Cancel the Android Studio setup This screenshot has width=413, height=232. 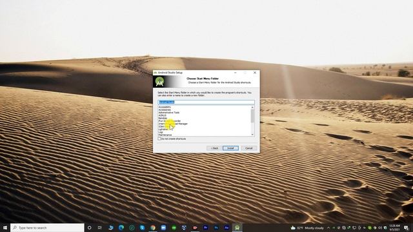tap(249, 148)
